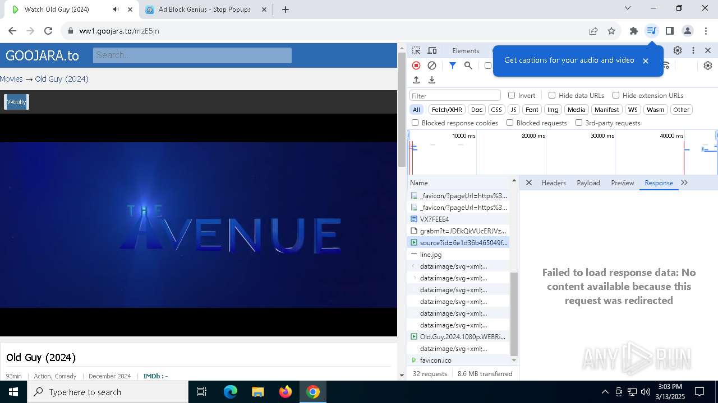Screen dimensions: 718x403
Task: Open network search magnifier
Action: [468, 65]
